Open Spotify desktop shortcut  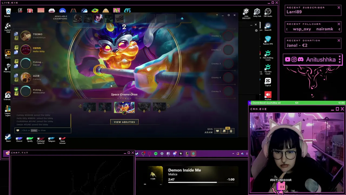pos(30,139)
